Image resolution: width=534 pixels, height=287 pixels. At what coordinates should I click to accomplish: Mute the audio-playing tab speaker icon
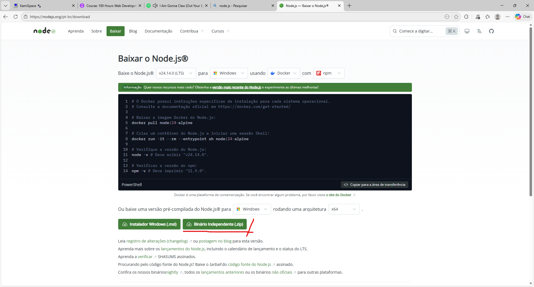(x=155, y=6)
